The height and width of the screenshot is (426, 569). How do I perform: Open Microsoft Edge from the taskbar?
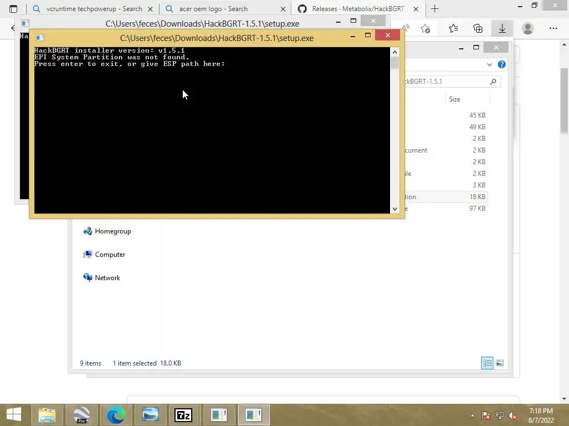point(116,415)
